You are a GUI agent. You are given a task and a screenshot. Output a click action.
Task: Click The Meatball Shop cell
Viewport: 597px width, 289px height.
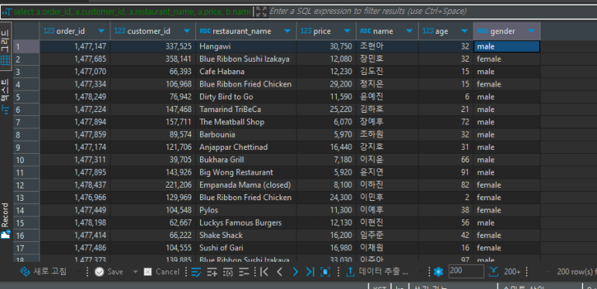pyautogui.click(x=246, y=122)
